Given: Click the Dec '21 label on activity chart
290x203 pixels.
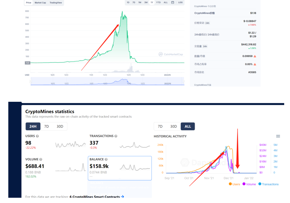Looking at the screenshot, I should coord(229,178).
